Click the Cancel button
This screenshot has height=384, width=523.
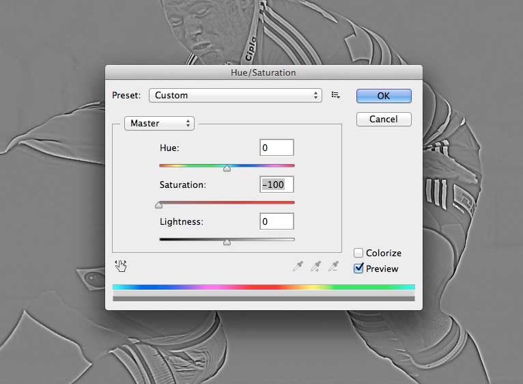(x=384, y=119)
